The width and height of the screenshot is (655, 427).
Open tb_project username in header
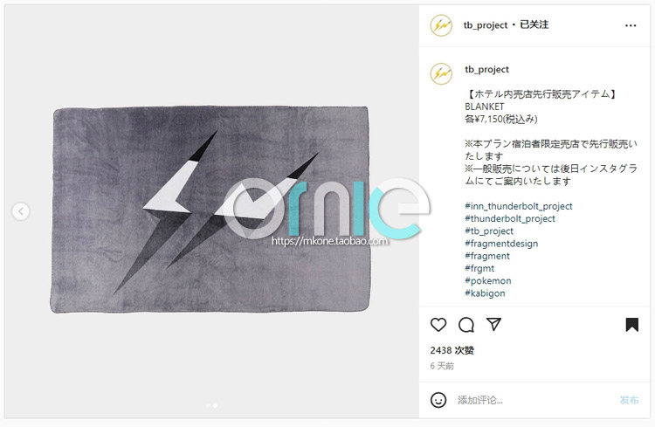(486, 25)
